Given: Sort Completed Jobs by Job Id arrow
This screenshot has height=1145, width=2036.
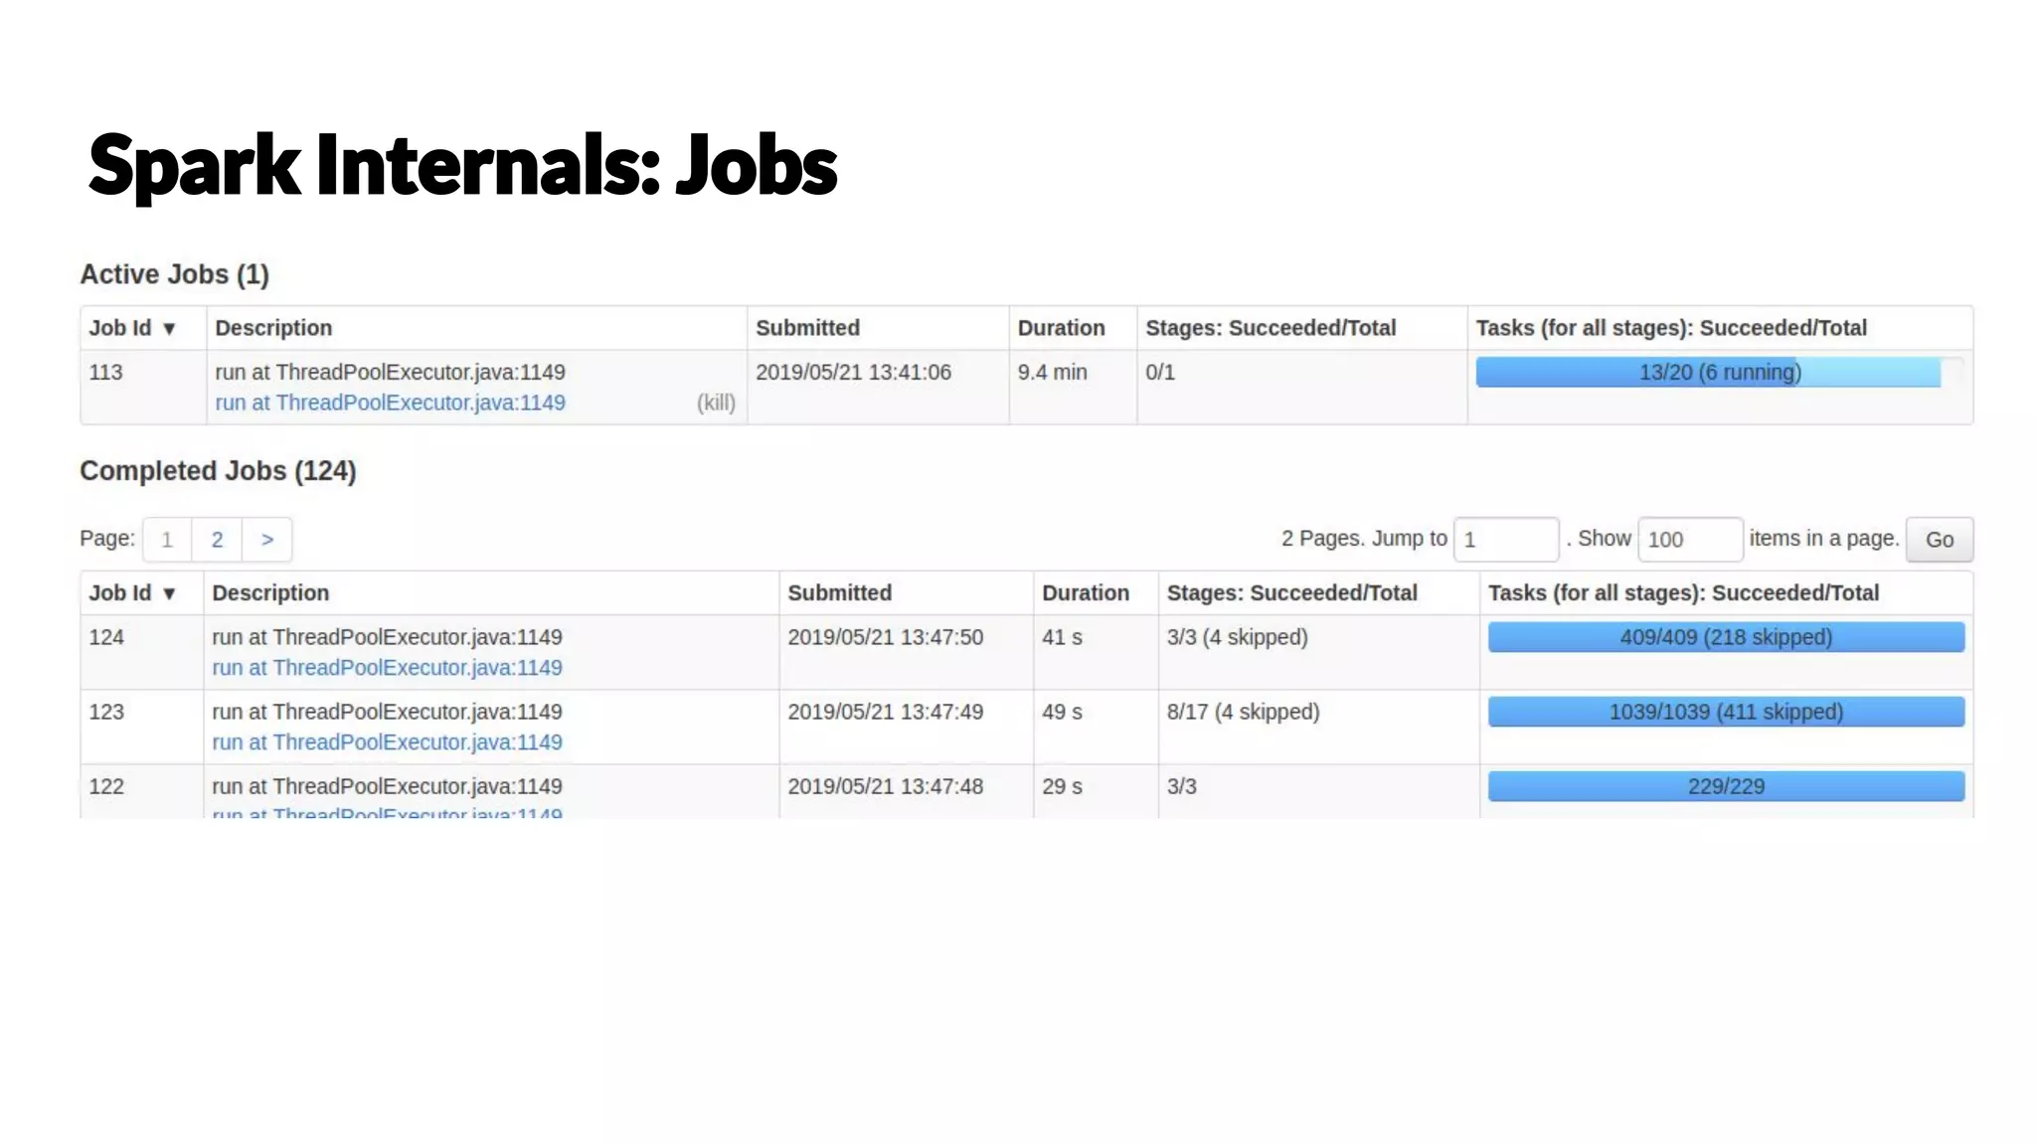Looking at the screenshot, I should click(x=169, y=593).
